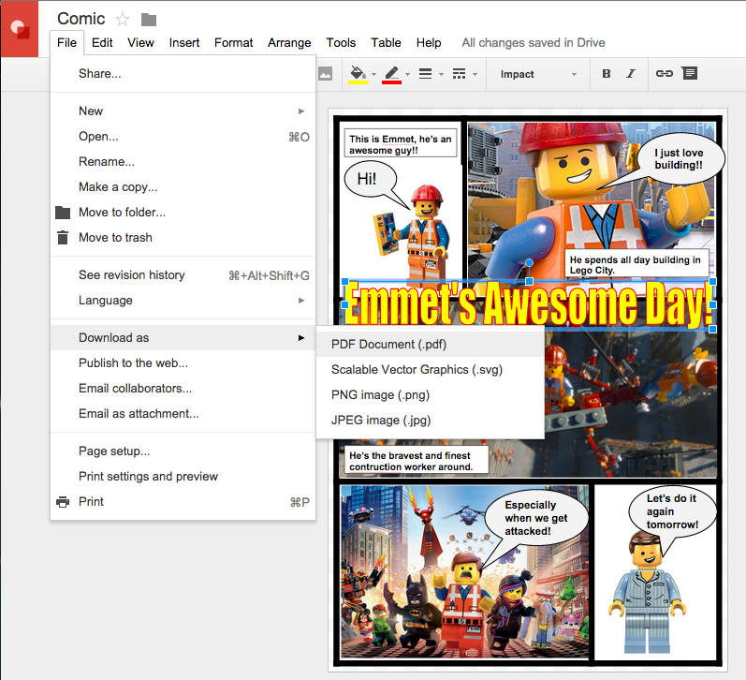Download as PNG image (.png)
746x680 pixels.
point(430,394)
